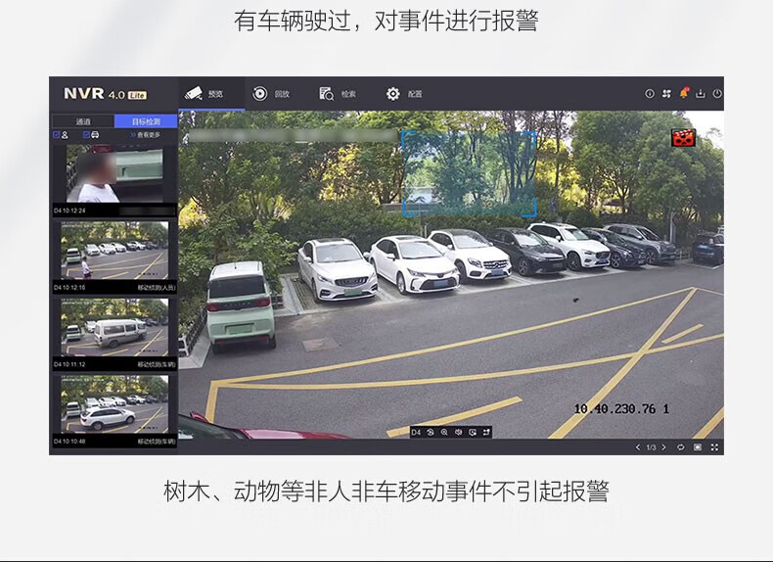The width and height of the screenshot is (773, 562).
Task: Click the D4 10:12:24 timestamp
Action: coord(70,211)
